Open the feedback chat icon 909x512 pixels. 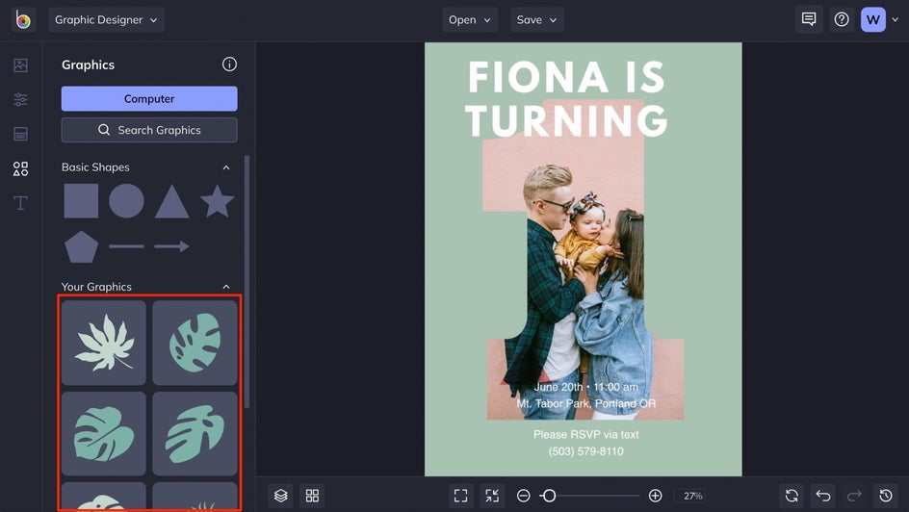(809, 19)
